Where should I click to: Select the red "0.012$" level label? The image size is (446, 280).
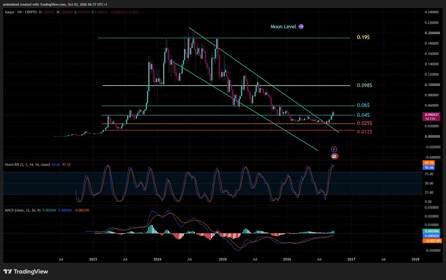(364, 132)
